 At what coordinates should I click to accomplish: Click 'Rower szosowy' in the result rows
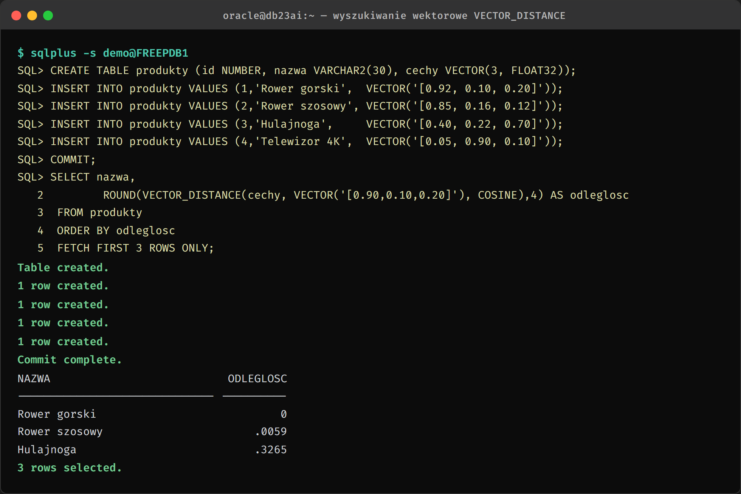[x=60, y=432]
